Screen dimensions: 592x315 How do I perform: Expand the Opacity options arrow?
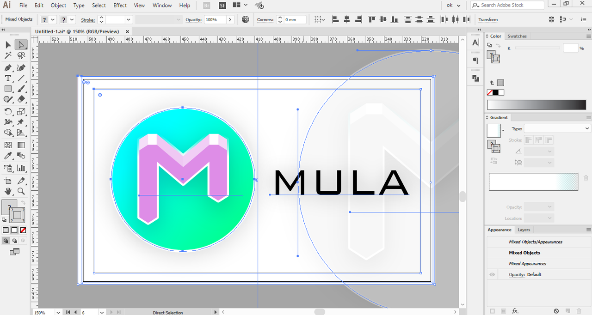pos(230,19)
